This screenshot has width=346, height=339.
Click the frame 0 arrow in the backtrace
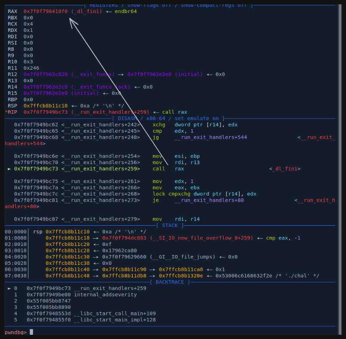coord(9,288)
